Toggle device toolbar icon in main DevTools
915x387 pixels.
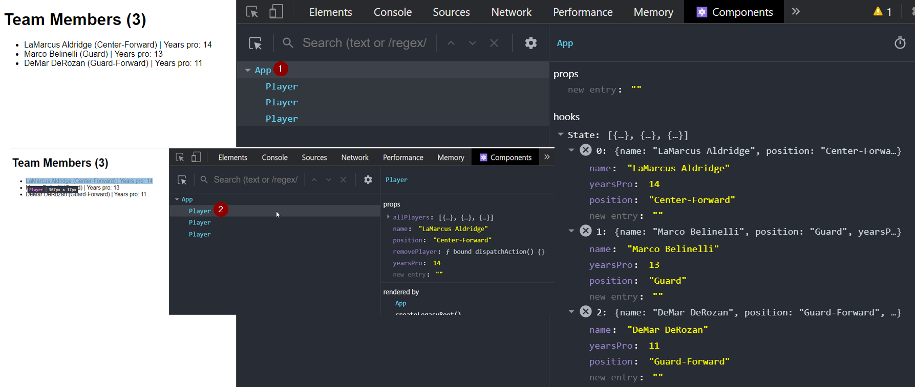click(276, 12)
